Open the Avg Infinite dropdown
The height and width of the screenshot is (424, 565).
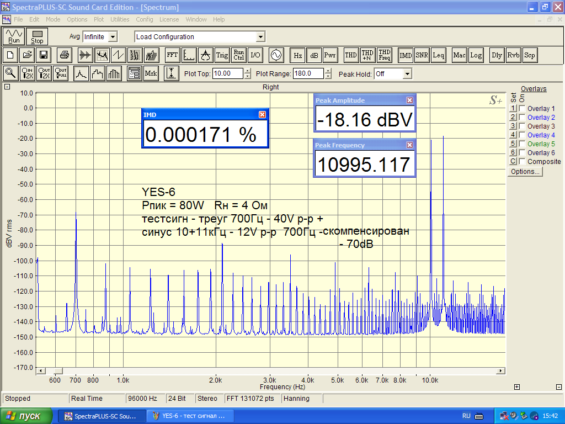(x=113, y=37)
